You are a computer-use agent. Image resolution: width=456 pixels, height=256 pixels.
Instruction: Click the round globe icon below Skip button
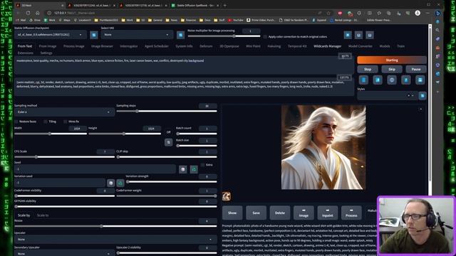392,80
